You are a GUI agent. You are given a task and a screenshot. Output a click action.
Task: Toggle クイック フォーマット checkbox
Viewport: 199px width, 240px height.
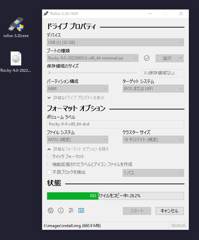pos(49,157)
